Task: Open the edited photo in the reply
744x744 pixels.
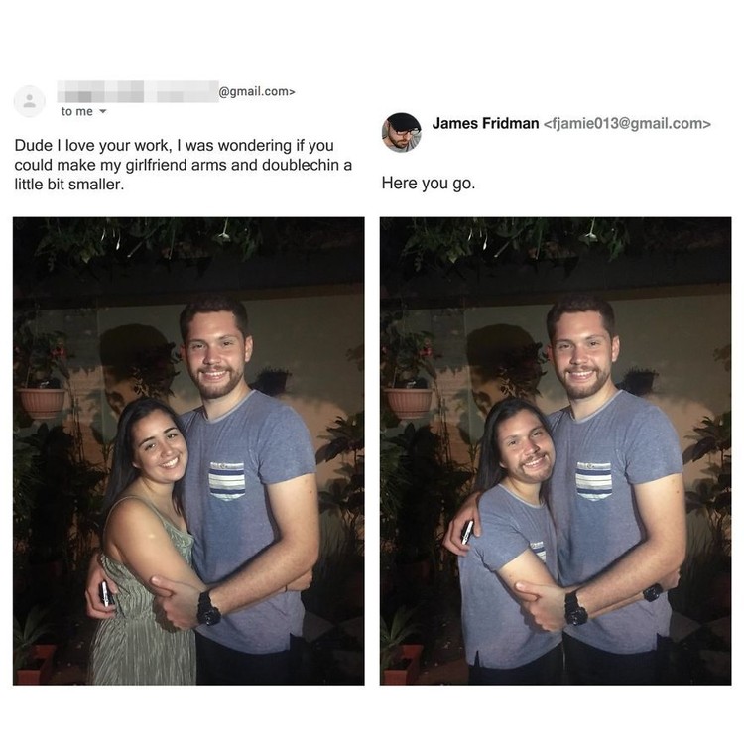Action: (556, 451)
